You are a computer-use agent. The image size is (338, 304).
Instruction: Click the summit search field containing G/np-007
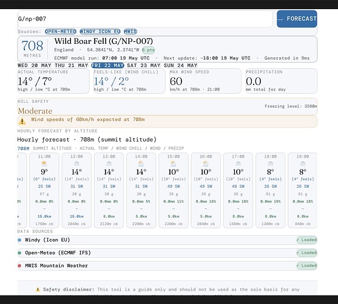pyautogui.click(x=145, y=19)
